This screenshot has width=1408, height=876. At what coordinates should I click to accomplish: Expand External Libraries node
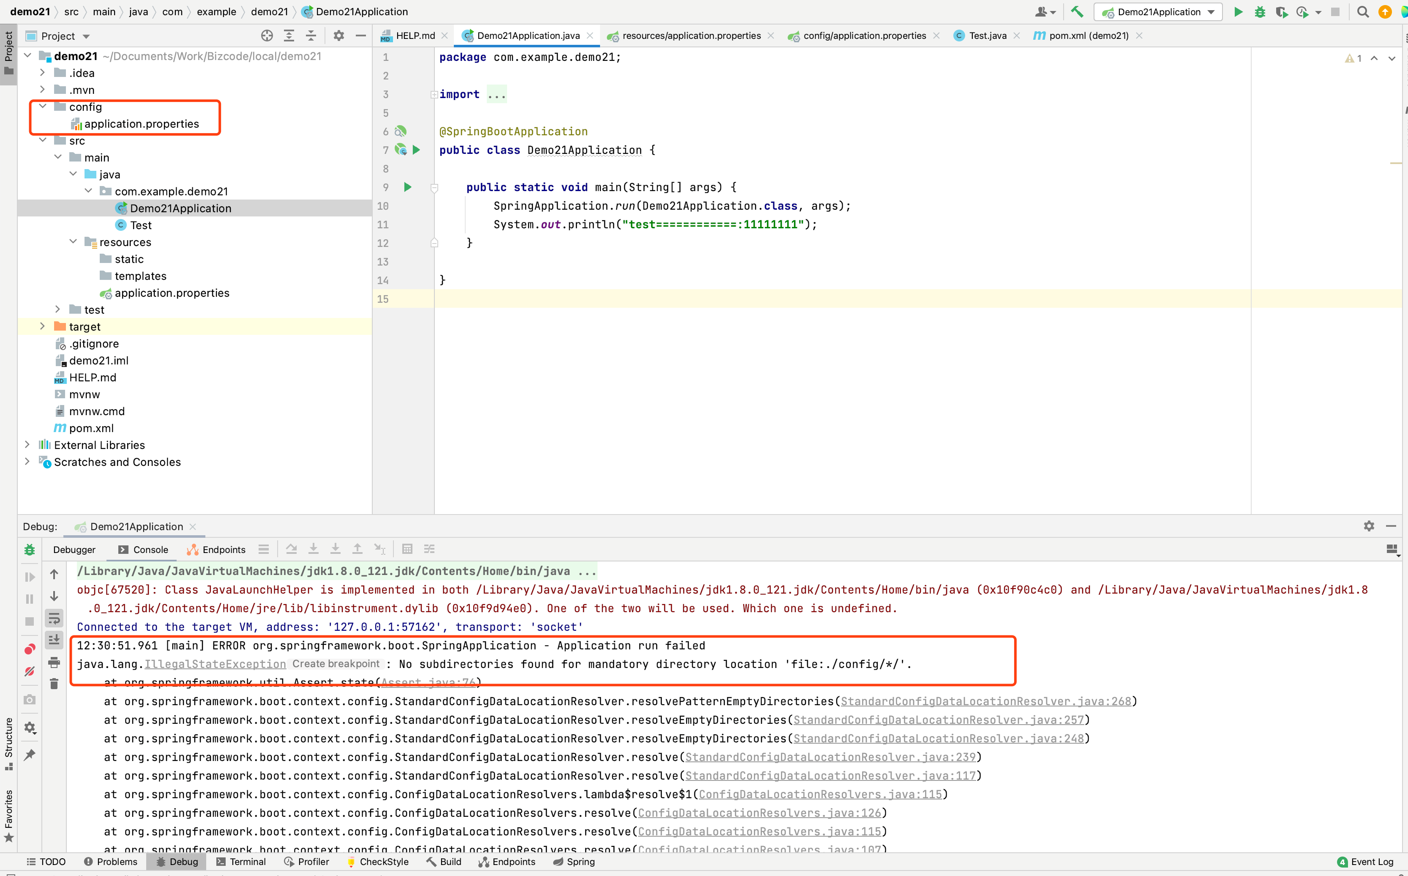coord(27,445)
